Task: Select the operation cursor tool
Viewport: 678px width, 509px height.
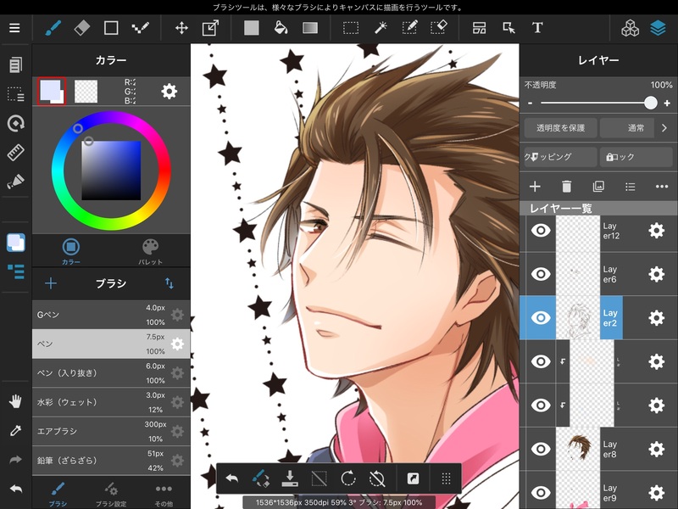Action: (509, 28)
